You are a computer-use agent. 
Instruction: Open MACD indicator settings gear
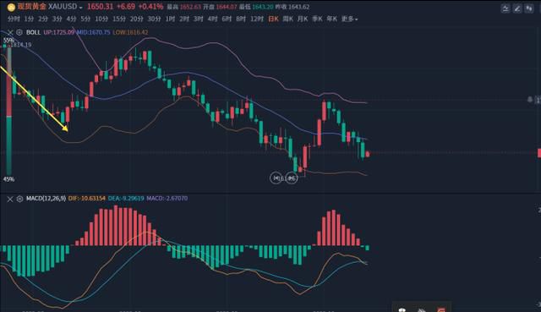[19, 199]
